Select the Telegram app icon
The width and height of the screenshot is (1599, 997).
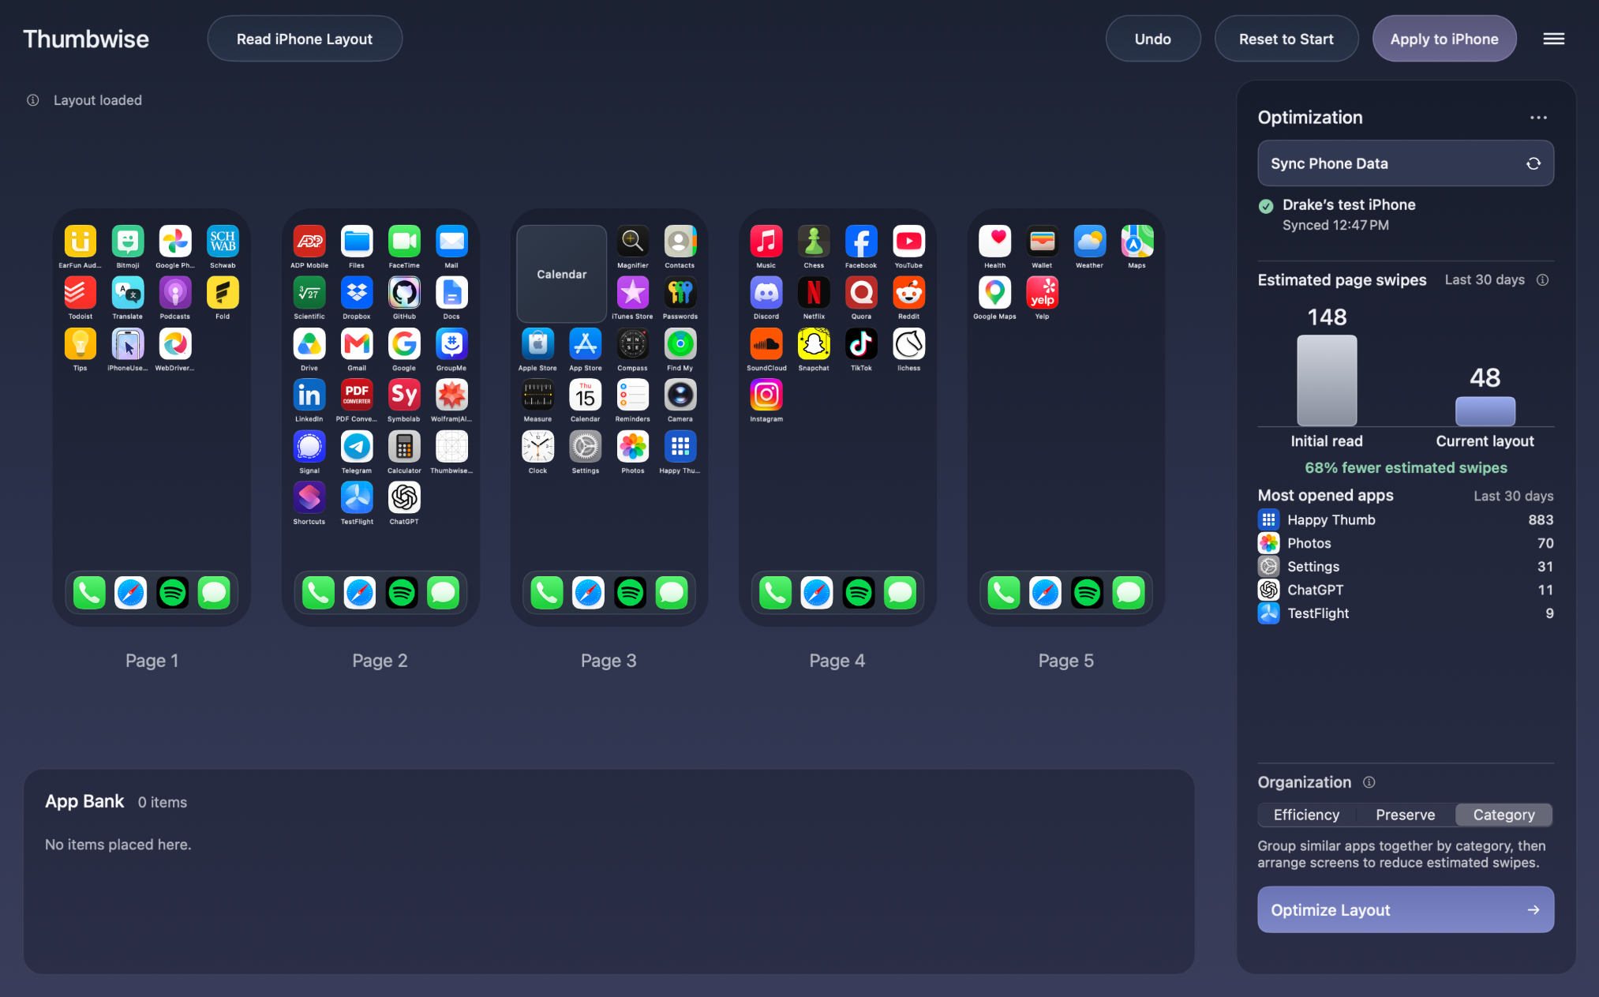(x=357, y=447)
